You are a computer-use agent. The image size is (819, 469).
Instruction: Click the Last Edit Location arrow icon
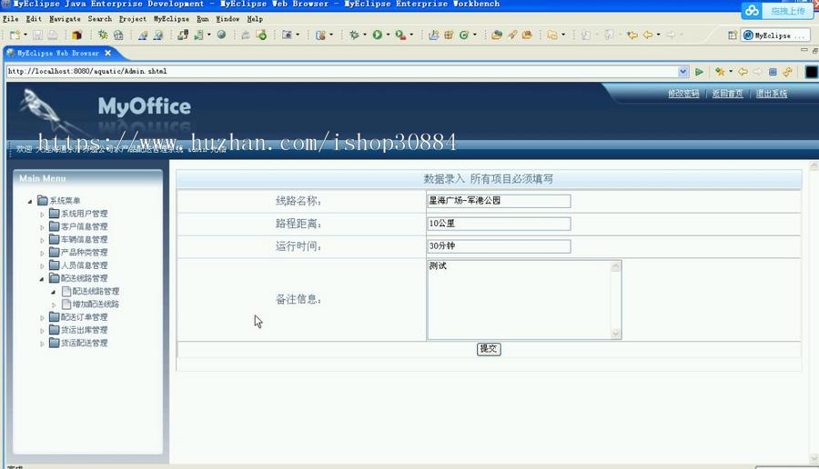(632, 35)
